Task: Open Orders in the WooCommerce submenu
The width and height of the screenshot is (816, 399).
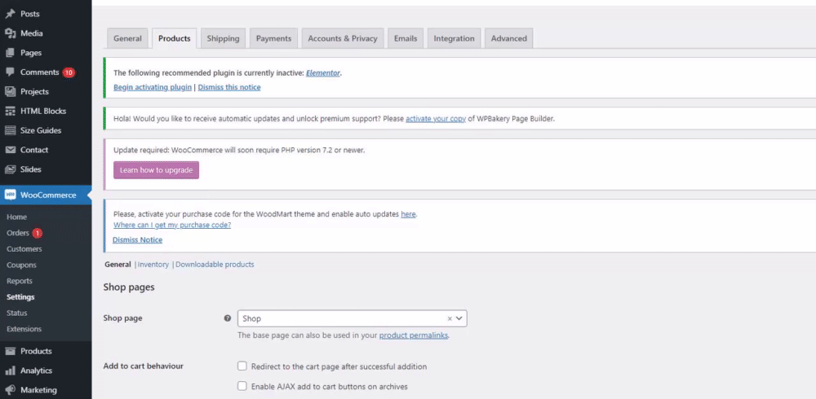Action: point(18,233)
